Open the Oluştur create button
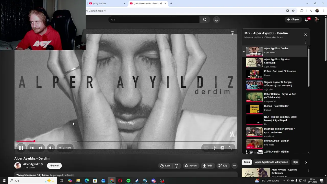The image size is (327, 184). point(293,19)
